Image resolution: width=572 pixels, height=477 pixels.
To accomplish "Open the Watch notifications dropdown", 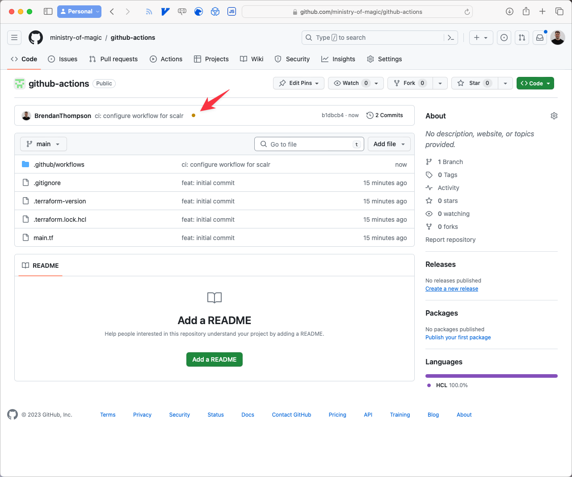I will coord(356,83).
